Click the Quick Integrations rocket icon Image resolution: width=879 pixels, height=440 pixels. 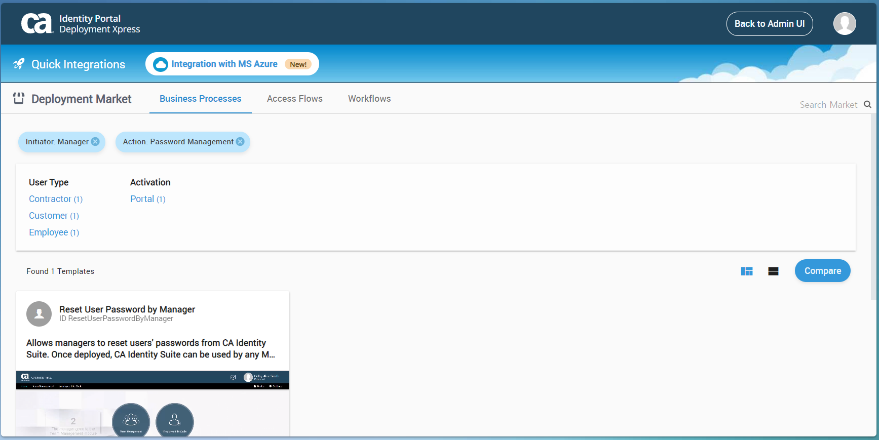click(19, 64)
